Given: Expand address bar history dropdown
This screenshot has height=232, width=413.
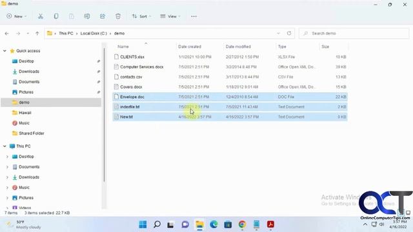Looking at the screenshot, I should coord(278,34).
